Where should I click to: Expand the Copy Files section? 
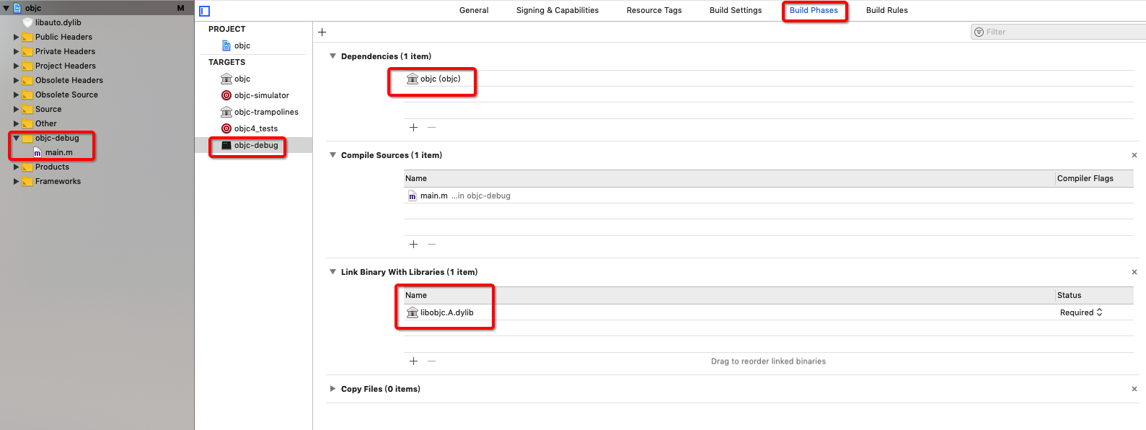pos(332,389)
